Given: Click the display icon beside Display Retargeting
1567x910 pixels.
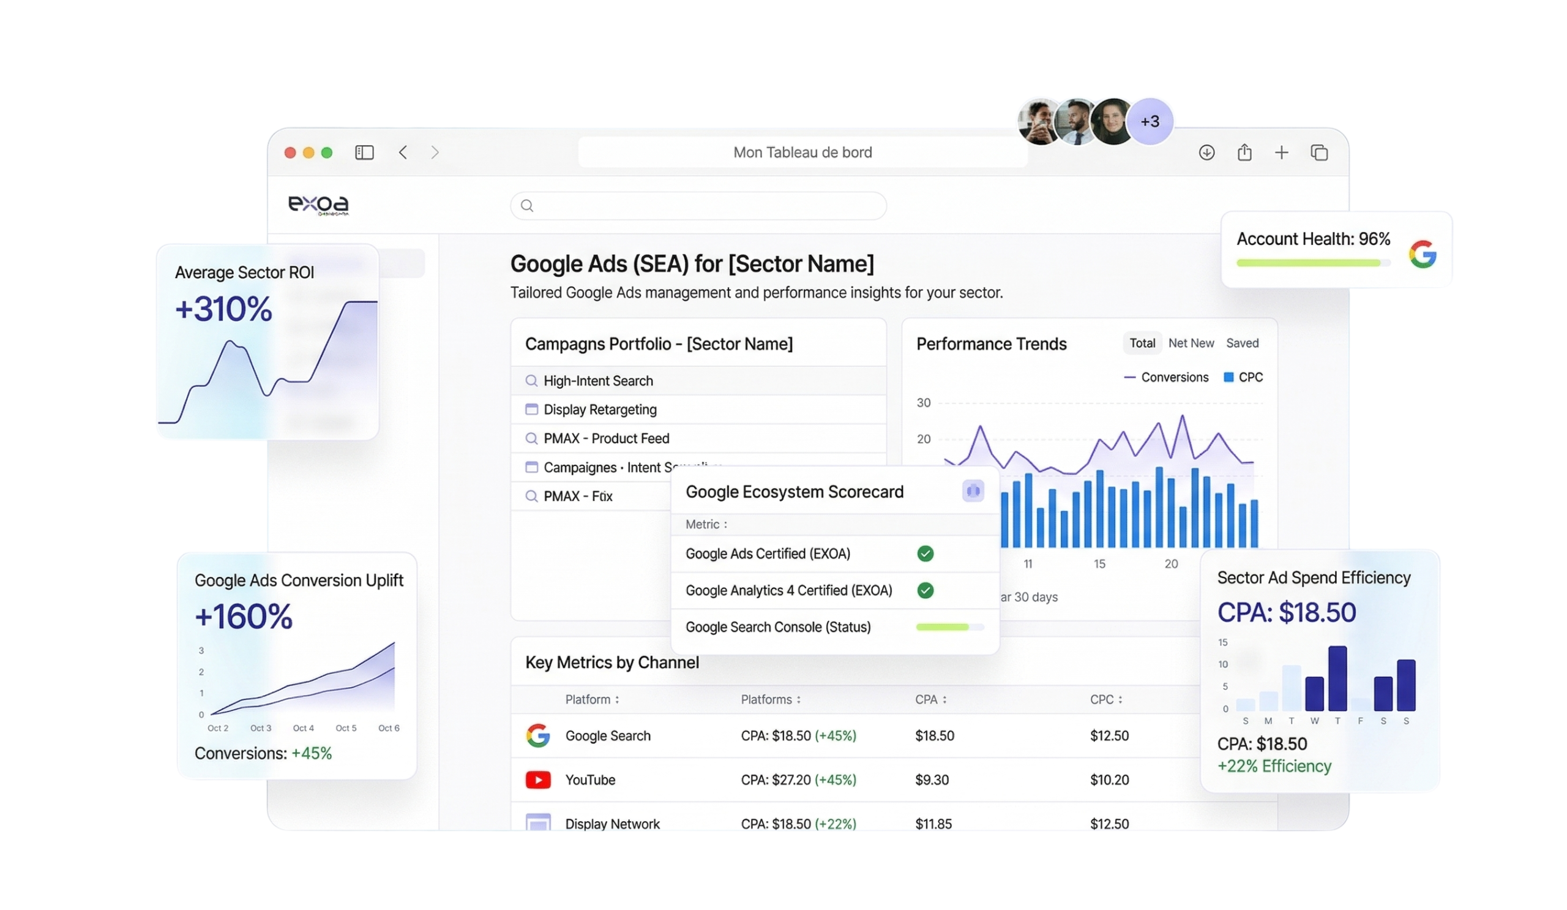Looking at the screenshot, I should pos(531,408).
